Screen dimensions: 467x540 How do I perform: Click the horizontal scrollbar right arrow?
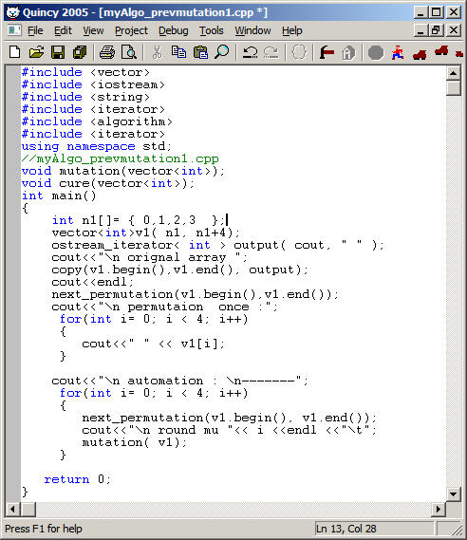click(439, 509)
